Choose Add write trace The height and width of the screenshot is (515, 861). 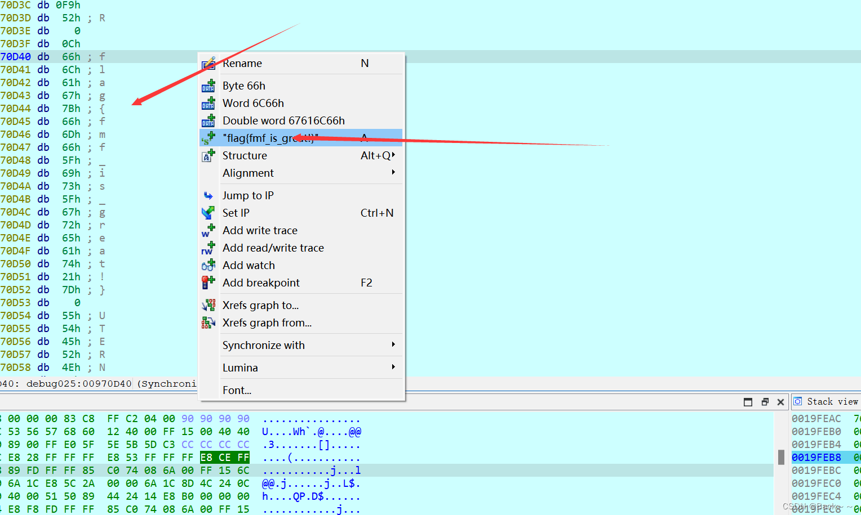(301, 230)
